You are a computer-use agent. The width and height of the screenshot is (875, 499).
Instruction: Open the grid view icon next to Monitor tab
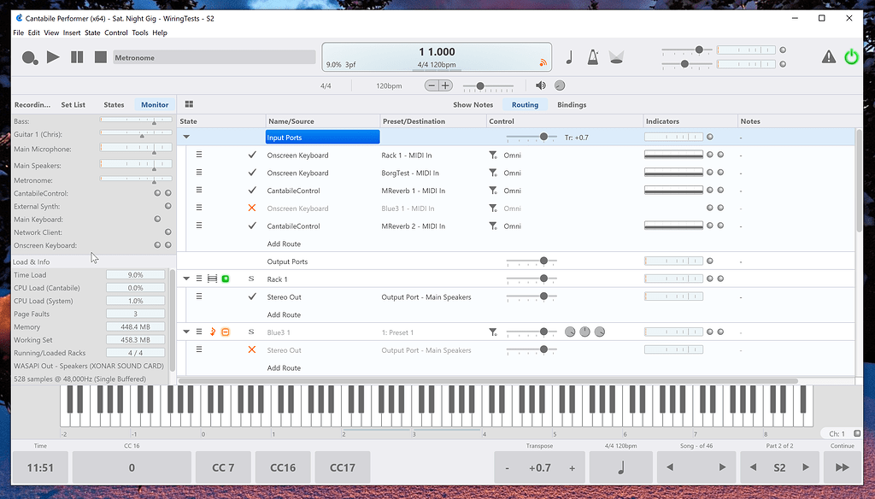coord(189,104)
